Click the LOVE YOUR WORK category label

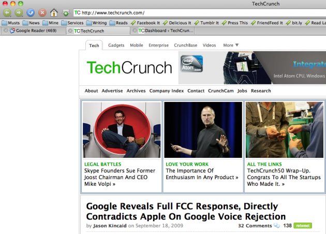tap(187, 164)
